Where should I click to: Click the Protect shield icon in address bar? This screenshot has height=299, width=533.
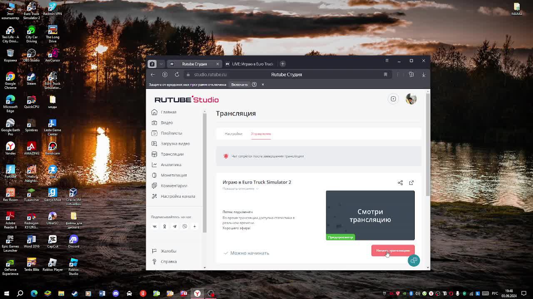165,74
